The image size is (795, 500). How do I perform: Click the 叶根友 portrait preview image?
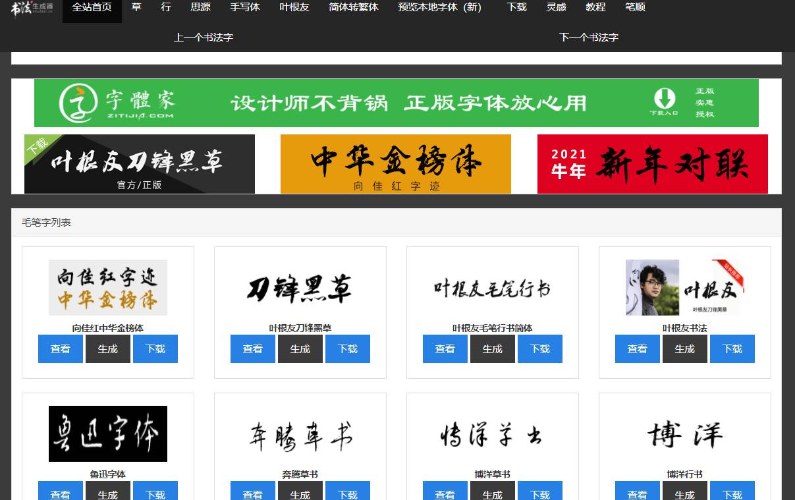pyautogui.click(x=685, y=287)
